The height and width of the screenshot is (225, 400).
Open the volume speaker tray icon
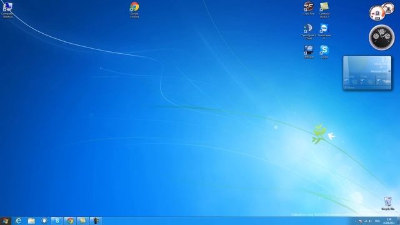pyautogui.click(x=370, y=221)
